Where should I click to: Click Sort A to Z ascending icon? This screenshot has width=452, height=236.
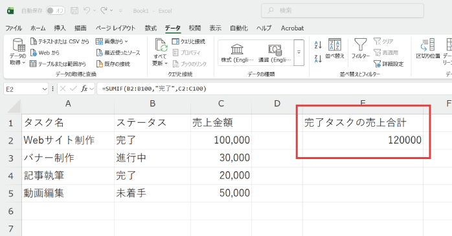point(318,45)
